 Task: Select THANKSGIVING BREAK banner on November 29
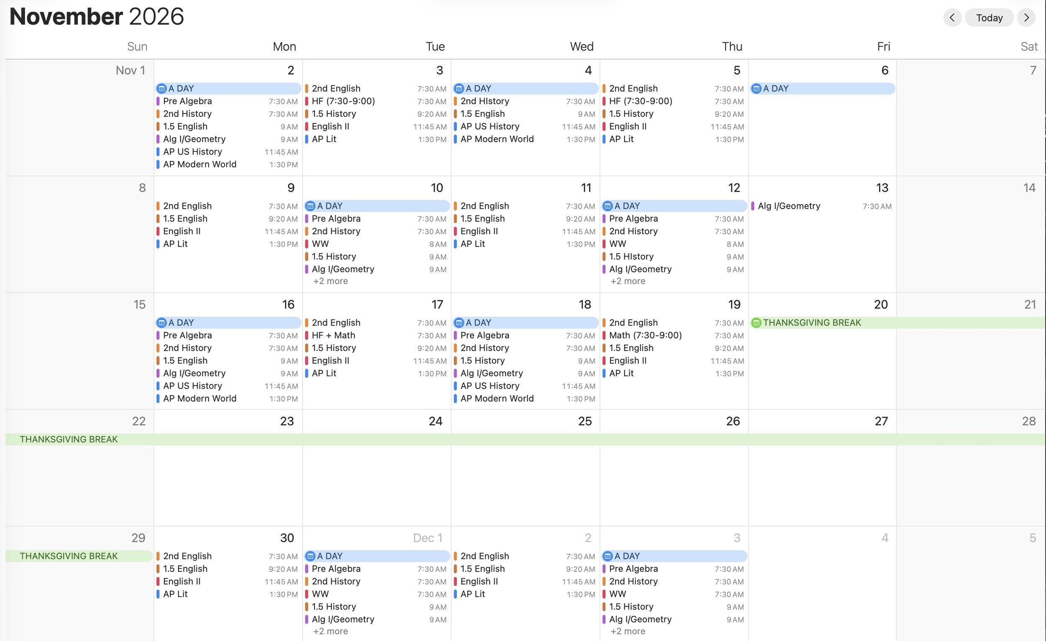(x=79, y=556)
